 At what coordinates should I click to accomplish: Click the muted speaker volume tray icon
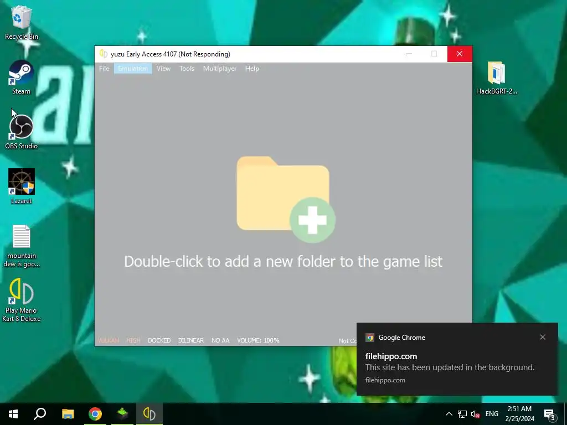(475, 414)
